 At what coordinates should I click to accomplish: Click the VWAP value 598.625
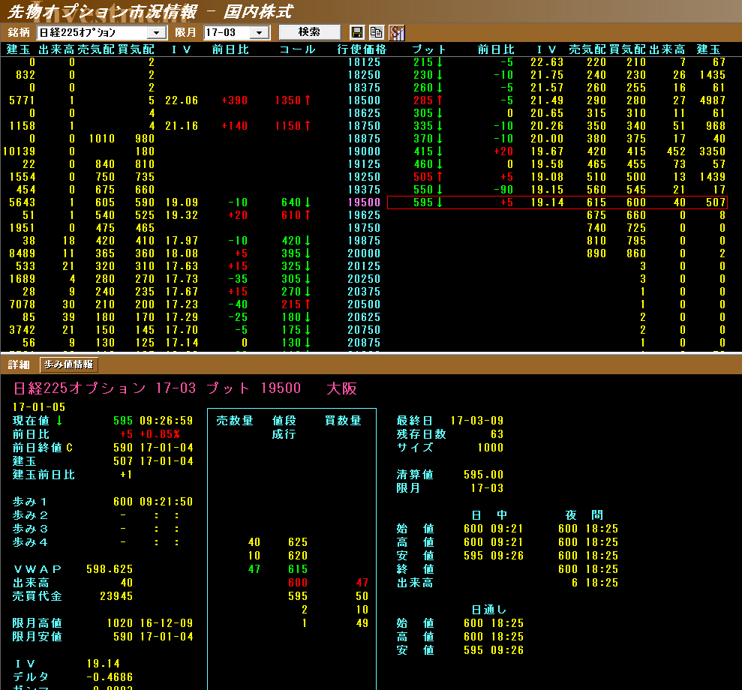tap(110, 569)
